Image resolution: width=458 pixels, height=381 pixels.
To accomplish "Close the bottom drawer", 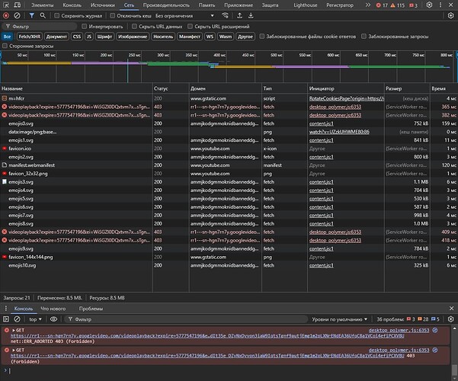I will (x=451, y=309).
